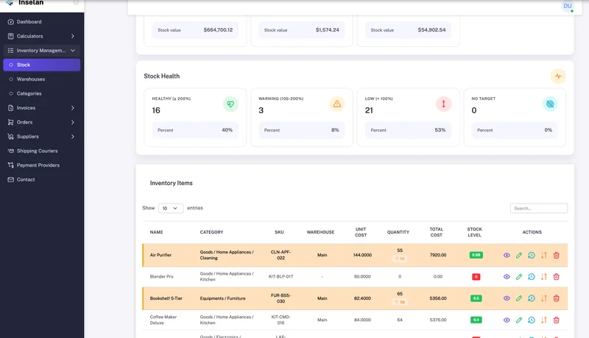Click the No Target crossed-out icon
589x338 pixels.
coord(550,104)
